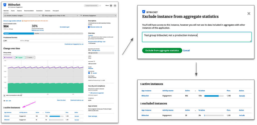Click the cost center icon in sidebar
257x125 pixels.
click(x=94, y=61)
